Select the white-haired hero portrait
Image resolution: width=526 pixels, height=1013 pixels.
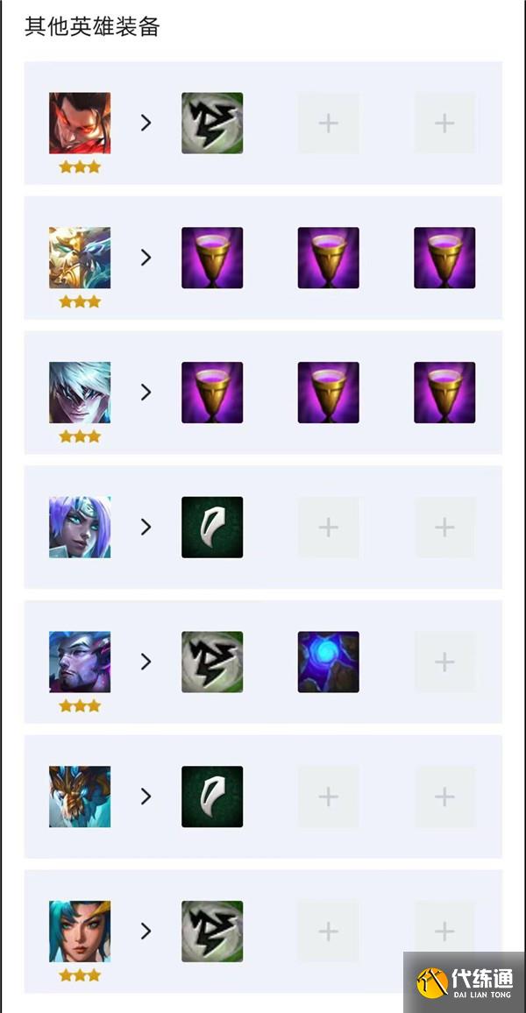(x=80, y=393)
